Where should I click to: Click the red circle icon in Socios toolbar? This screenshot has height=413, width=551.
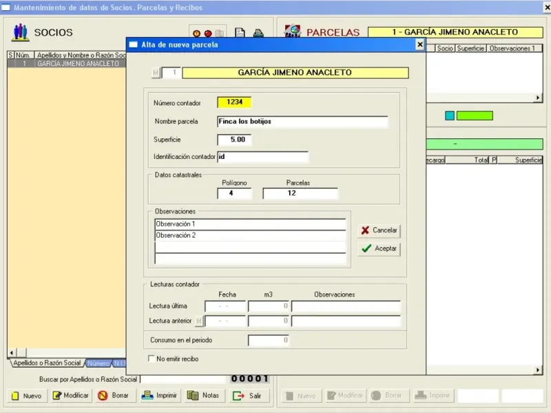coord(208,33)
